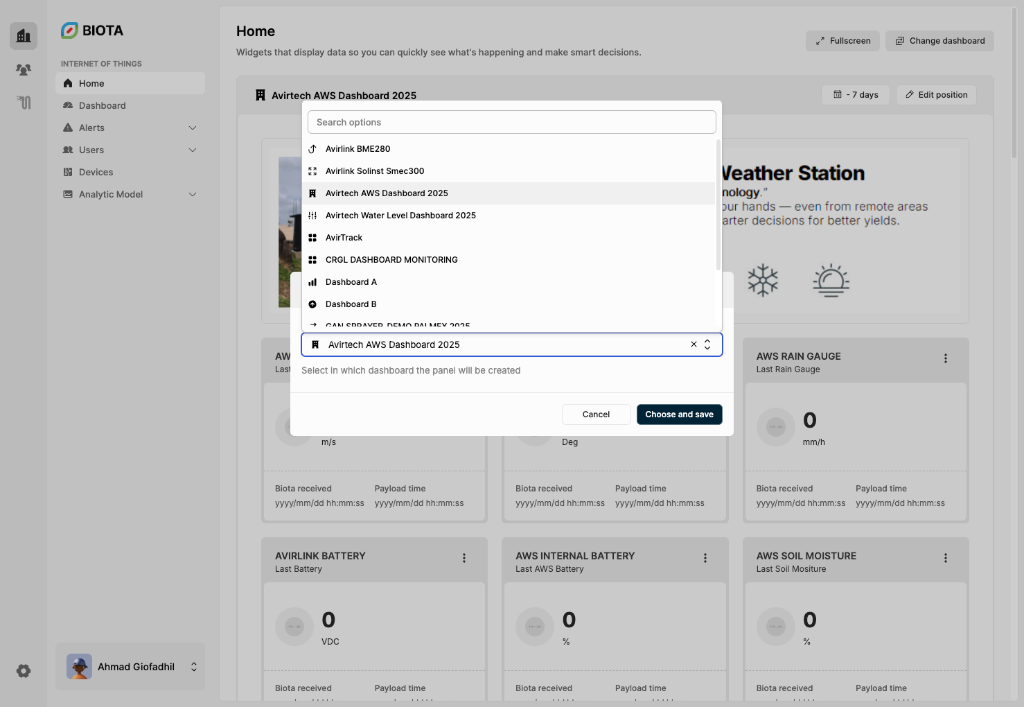Expand the Alerts sidebar submenu

coord(193,128)
